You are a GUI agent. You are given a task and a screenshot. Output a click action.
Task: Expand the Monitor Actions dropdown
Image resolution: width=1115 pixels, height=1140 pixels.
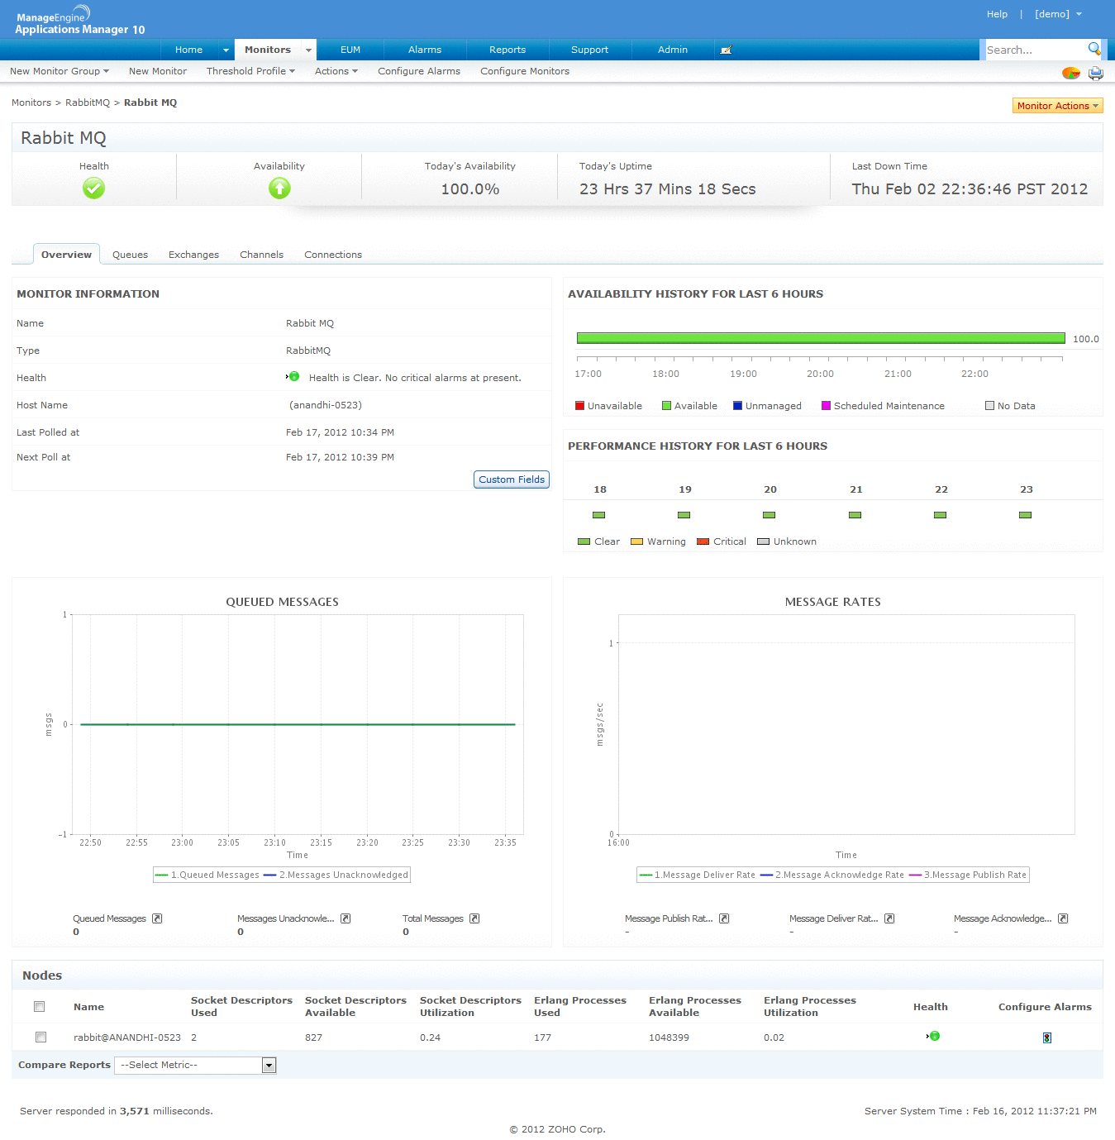click(x=1057, y=106)
